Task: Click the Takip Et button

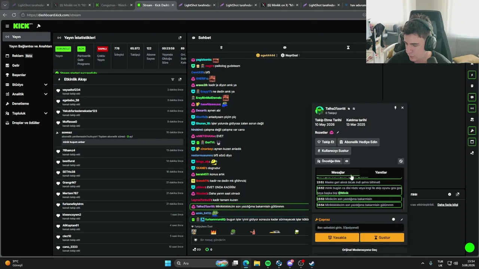Action: click(x=326, y=142)
